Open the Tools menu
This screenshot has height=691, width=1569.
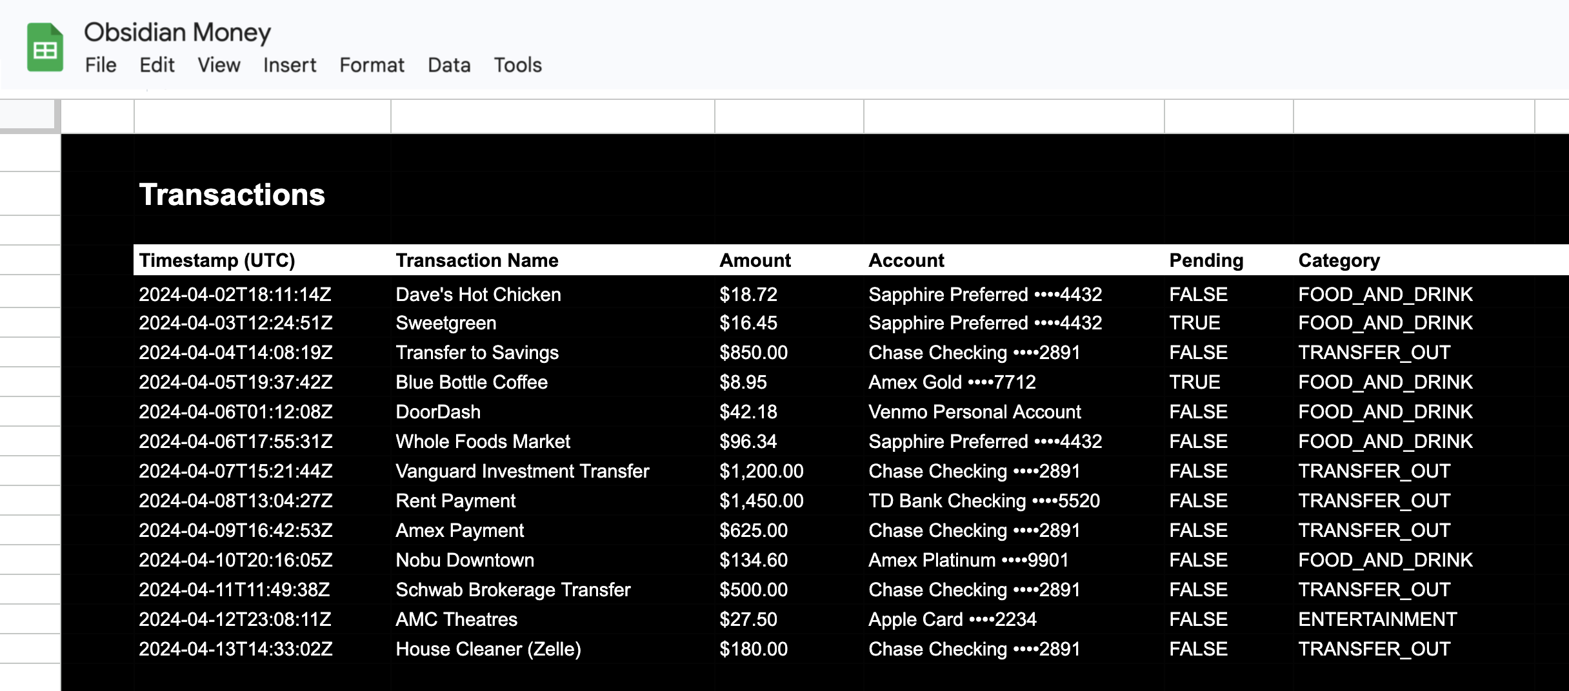[517, 65]
